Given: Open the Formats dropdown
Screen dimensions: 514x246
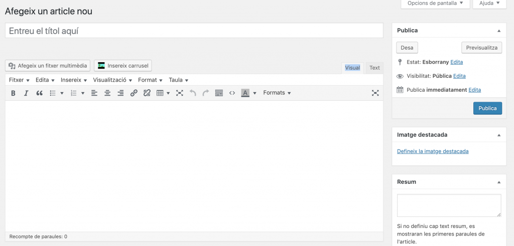Looking at the screenshot, I should click(x=277, y=93).
